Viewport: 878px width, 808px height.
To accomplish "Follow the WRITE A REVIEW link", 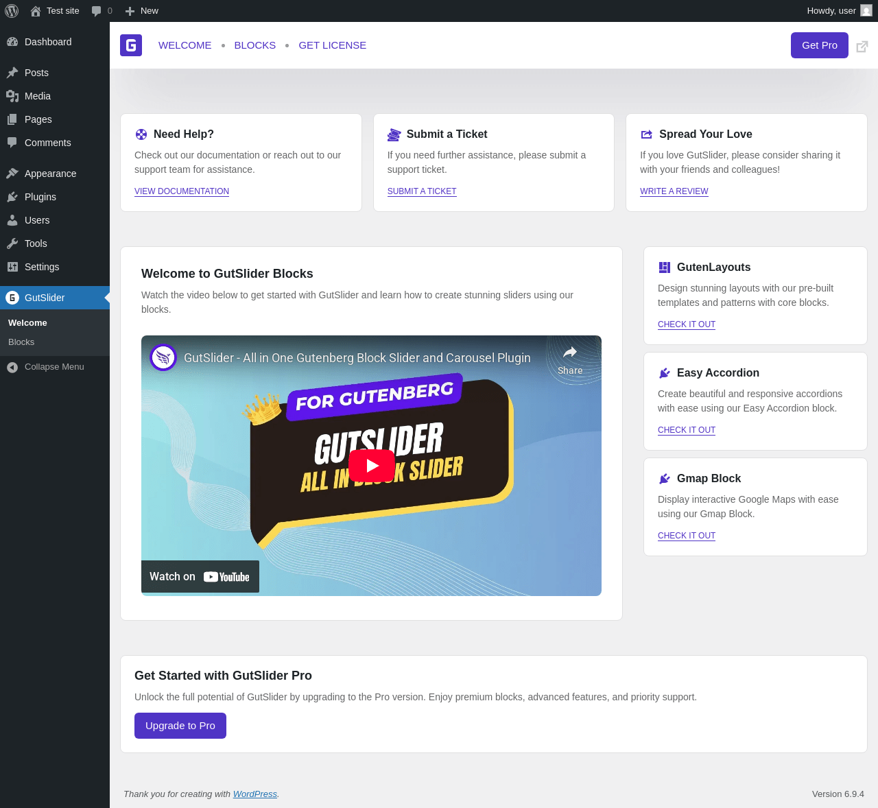I will (x=674, y=191).
